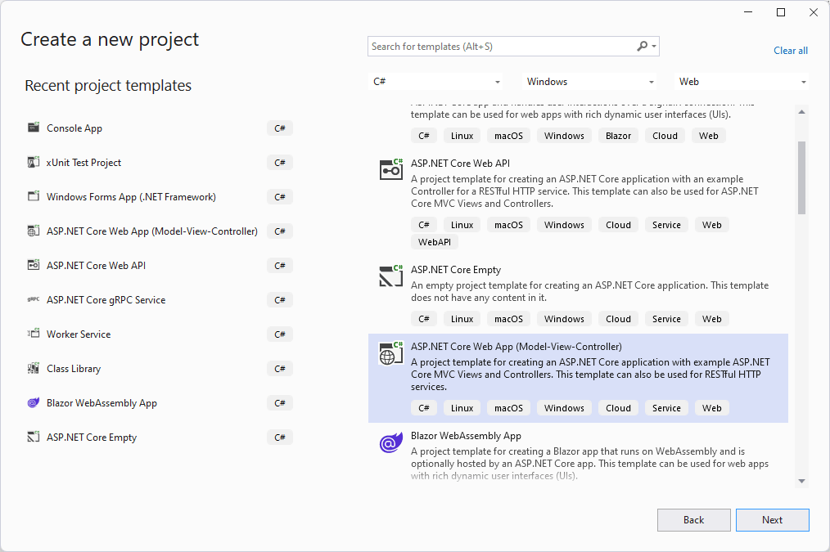This screenshot has height=552, width=830.
Task: Click the Next button
Action: point(773,520)
